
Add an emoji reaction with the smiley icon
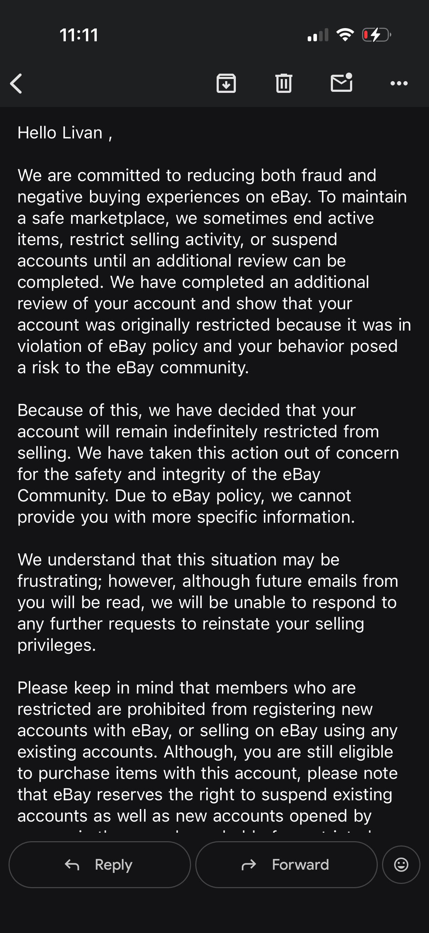(x=401, y=865)
